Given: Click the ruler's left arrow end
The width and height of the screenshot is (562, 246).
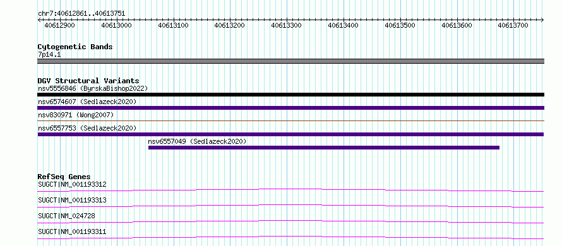Looking at the screenshot, I should pos(39,20).
